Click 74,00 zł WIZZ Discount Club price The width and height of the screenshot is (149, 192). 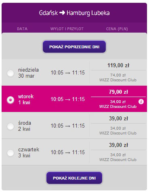(118, 77)
